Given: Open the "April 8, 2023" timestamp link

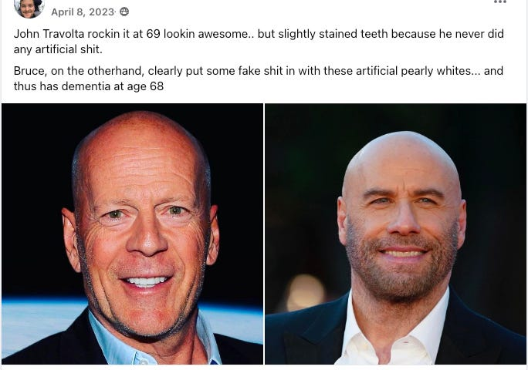Looking at the screenshot, I should coord(83,12).
